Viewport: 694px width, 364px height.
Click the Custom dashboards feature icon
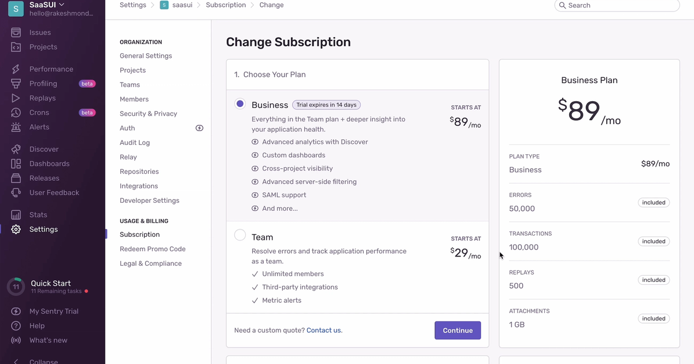click(255, 155)
